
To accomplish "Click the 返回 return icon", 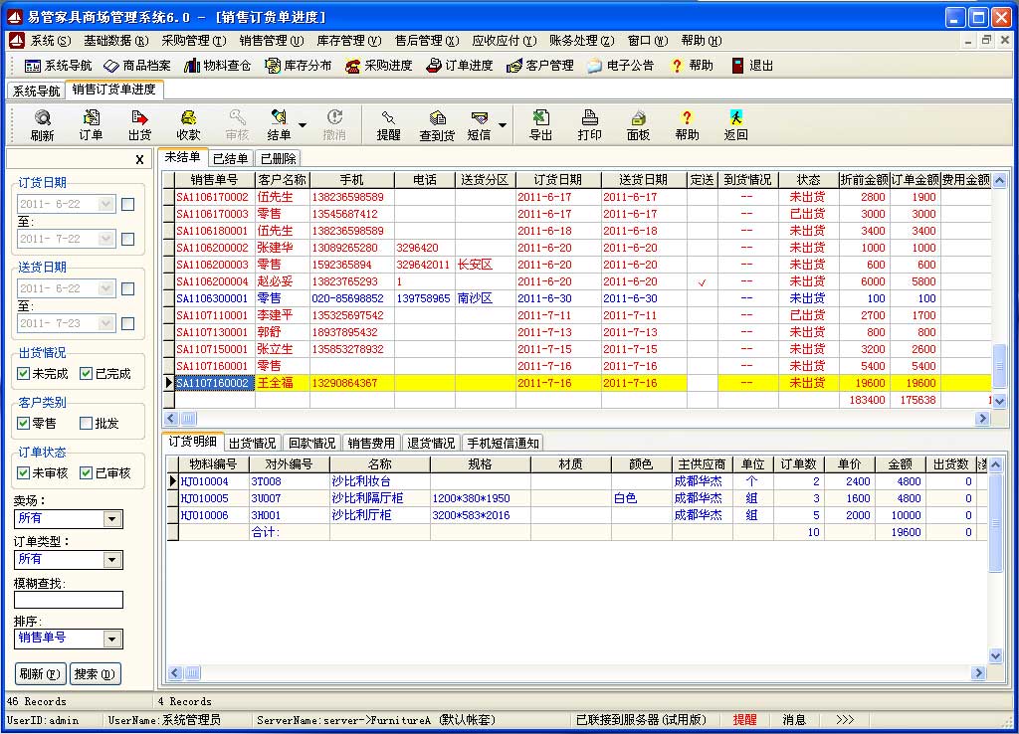I will point(735,124).
